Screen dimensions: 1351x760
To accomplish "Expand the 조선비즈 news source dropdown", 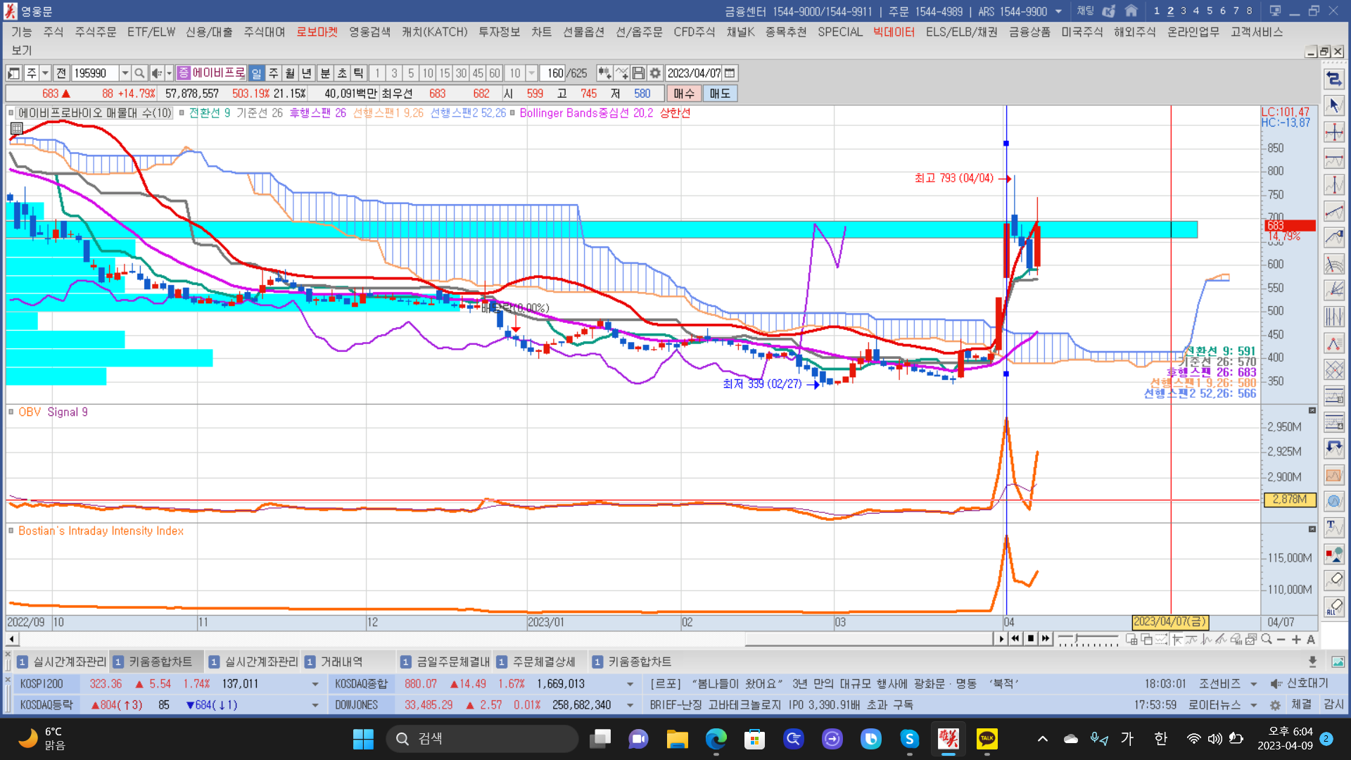I will pos(1253,684).
